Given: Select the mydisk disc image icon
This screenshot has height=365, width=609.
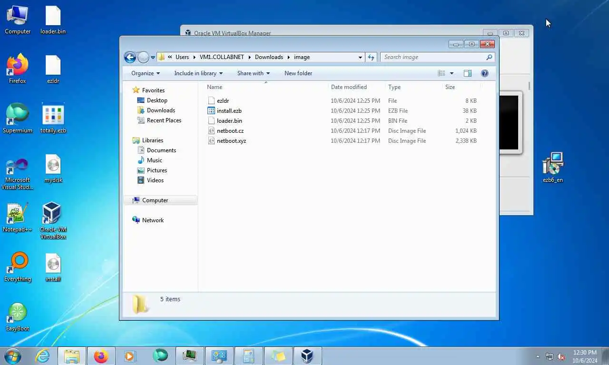Looking at the screenshot, I should [53, 168].
